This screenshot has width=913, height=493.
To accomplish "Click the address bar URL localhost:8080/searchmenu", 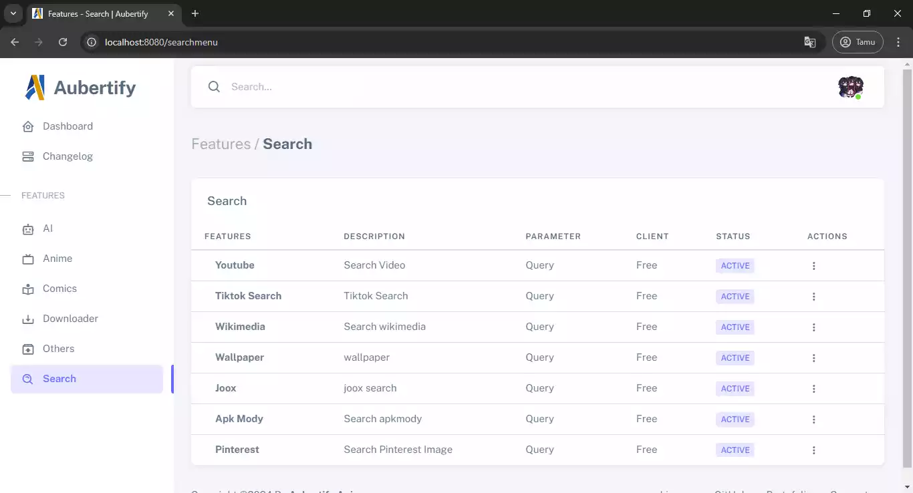I will [x=161, y=42].
